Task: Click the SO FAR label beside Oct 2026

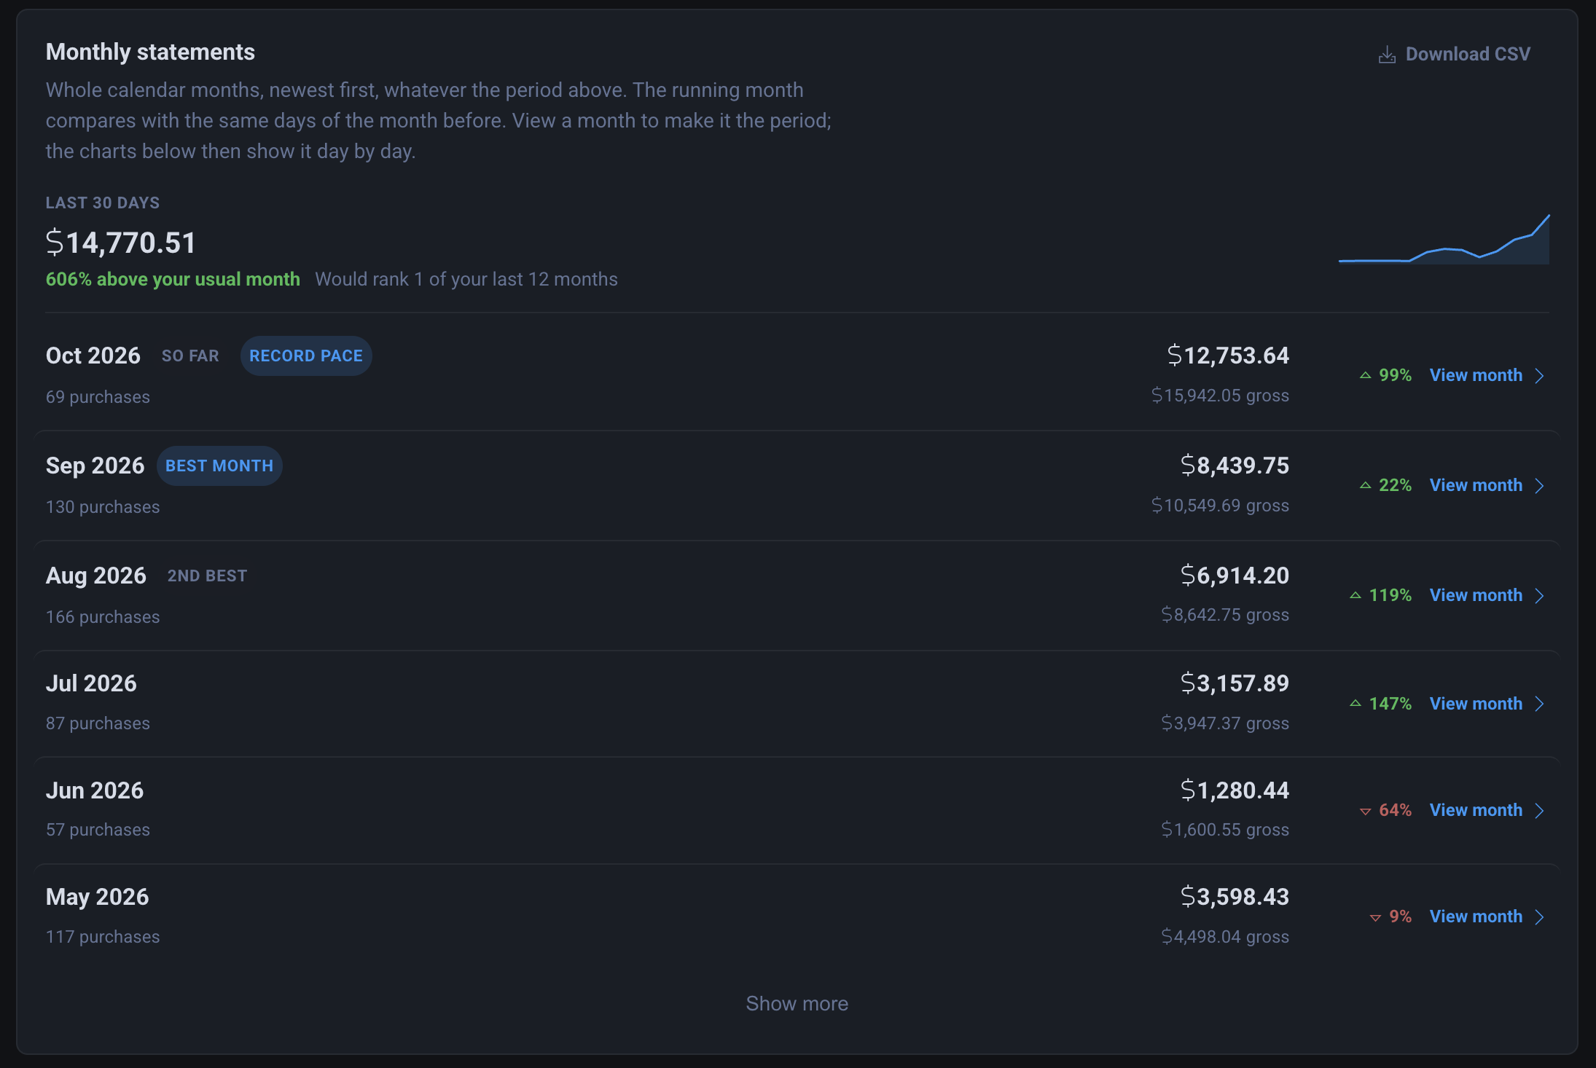Action: pos(190,356)
